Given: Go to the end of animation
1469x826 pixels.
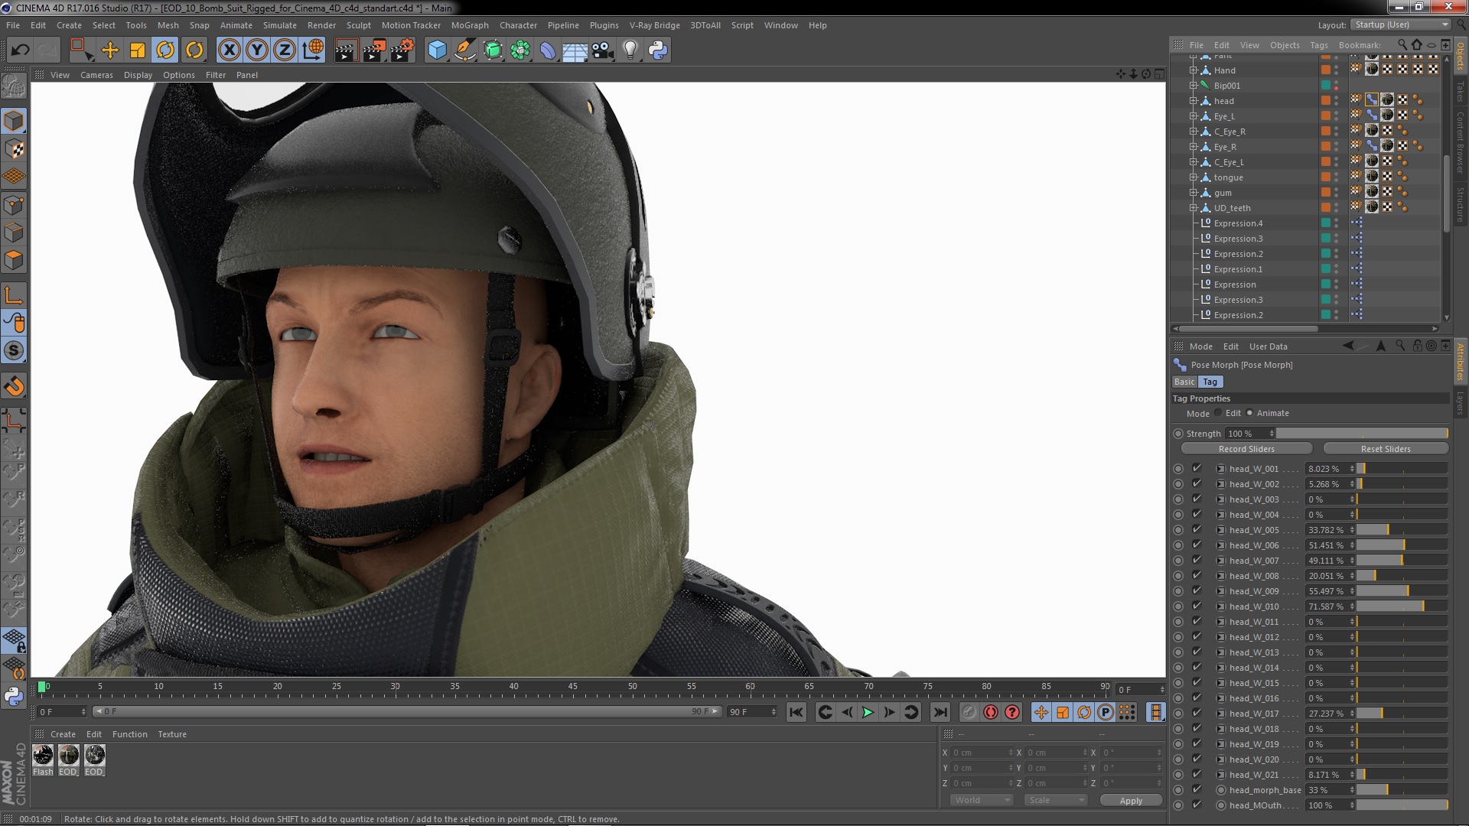Looking at the screenshot, I should [x=940, y=712].
